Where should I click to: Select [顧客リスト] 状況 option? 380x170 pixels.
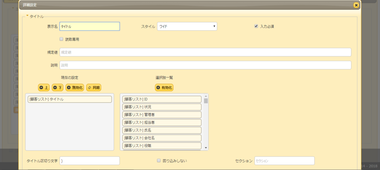coord(162,107)
